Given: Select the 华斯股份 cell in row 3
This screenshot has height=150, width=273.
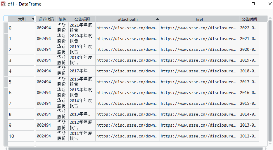Looking at the screenshot, I should click(x=62, y=60).
